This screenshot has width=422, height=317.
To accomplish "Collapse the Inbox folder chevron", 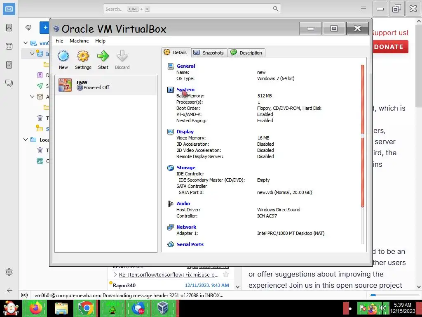I will pyautogui.click(x=32, y=53).
